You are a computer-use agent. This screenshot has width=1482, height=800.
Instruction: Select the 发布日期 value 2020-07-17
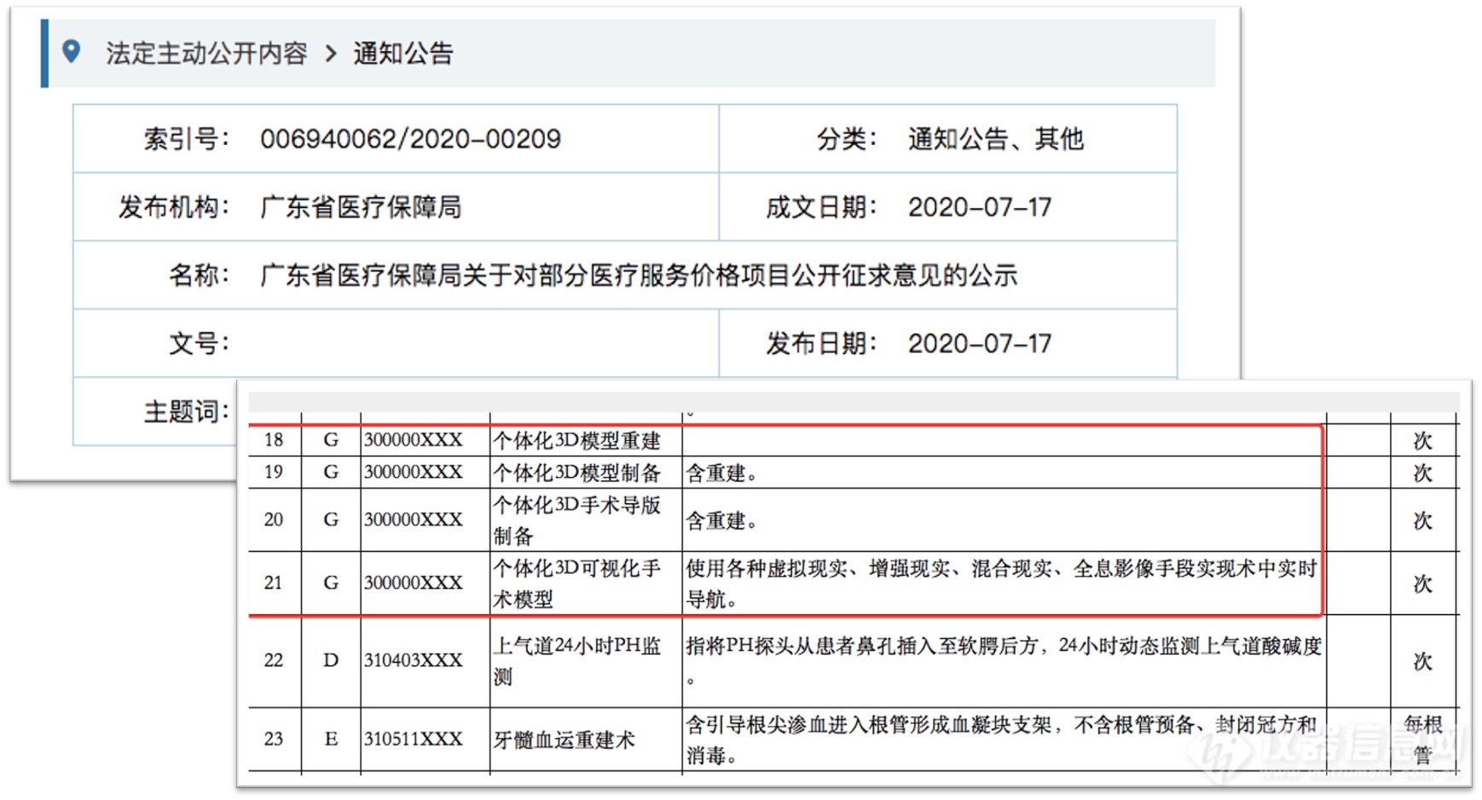(x=980, y=344)
